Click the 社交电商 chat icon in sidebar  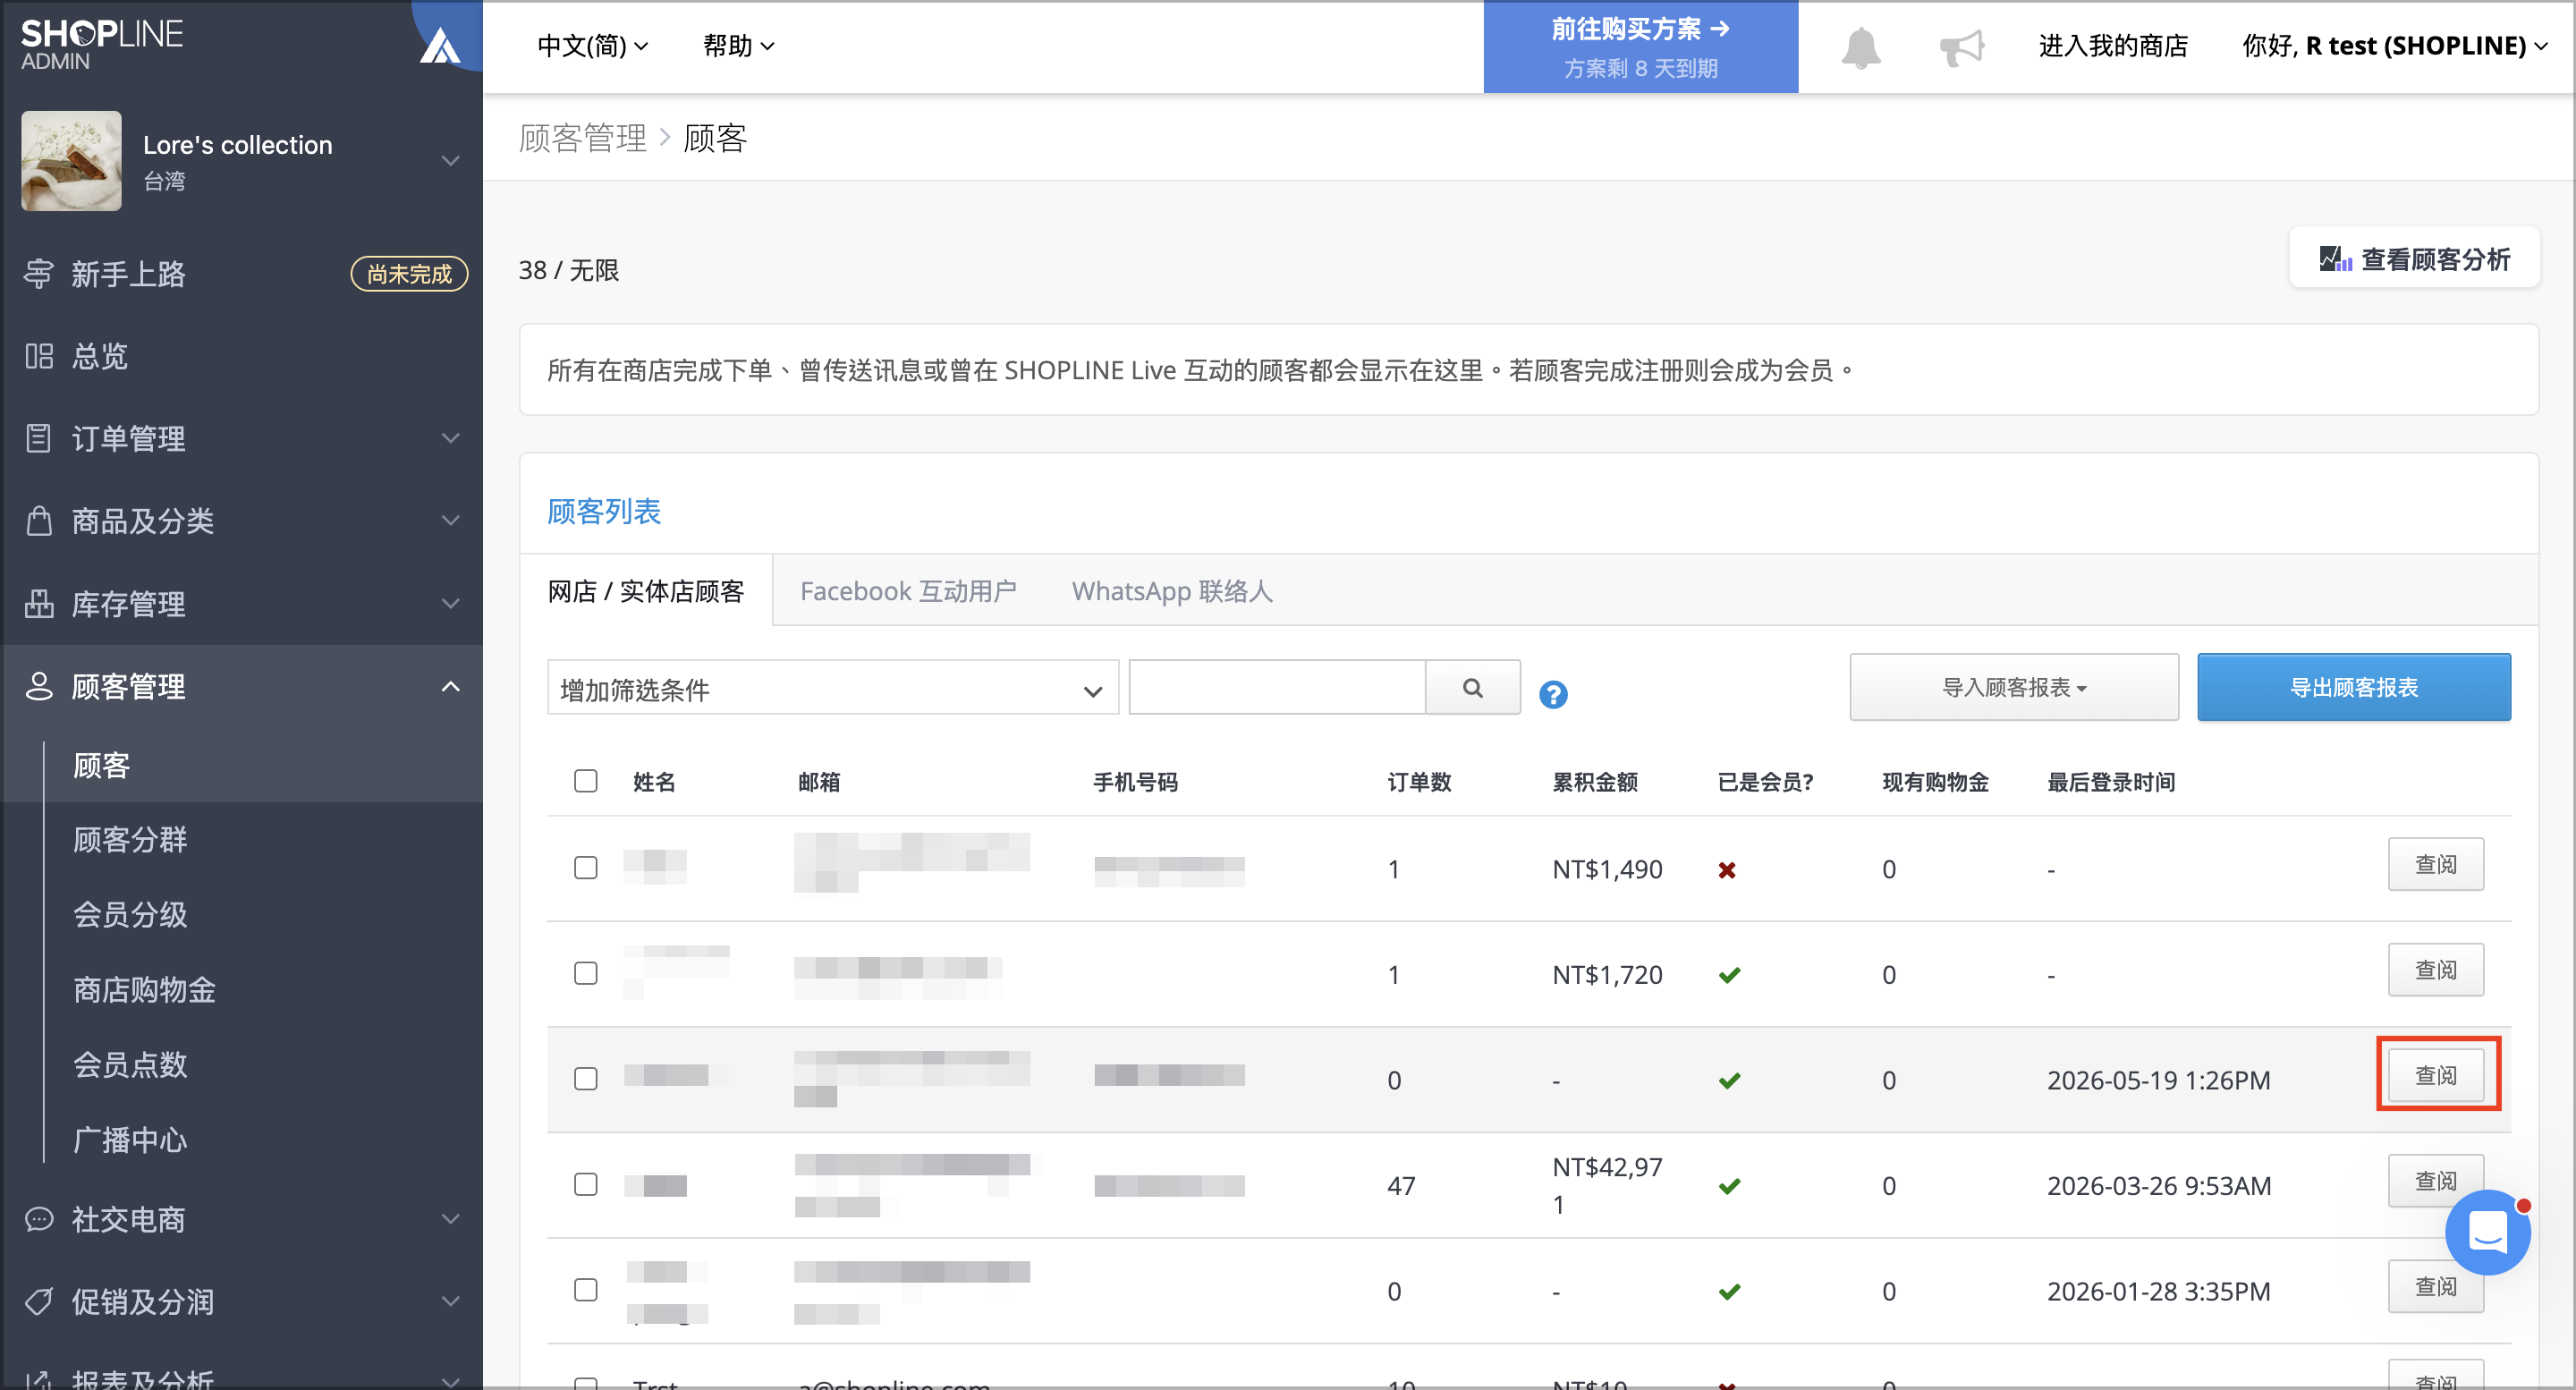click(x=39, y=1219)
